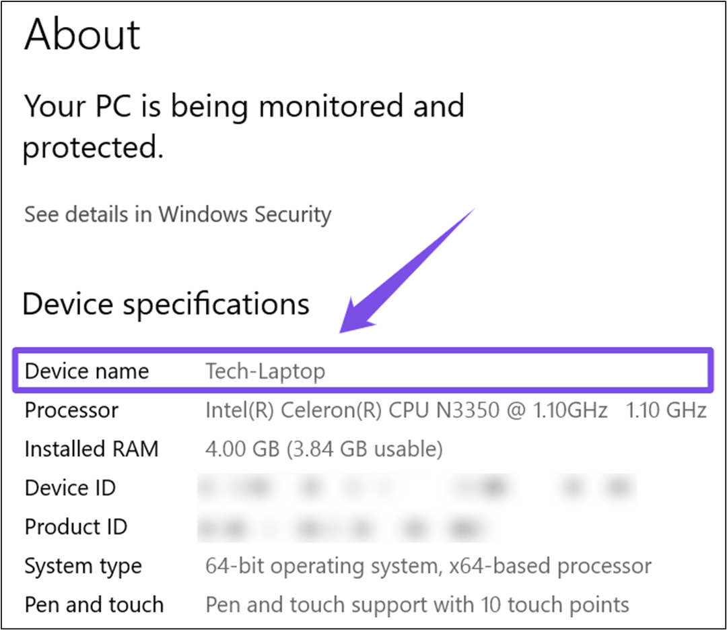Click the PC monitored and protected status text
This screenshot has height=630, width=727.
pyautogui.click(x=244, y=127)
